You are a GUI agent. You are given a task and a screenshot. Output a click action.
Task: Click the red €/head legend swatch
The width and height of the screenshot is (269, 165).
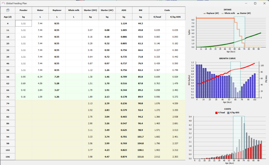pos(216,113)
